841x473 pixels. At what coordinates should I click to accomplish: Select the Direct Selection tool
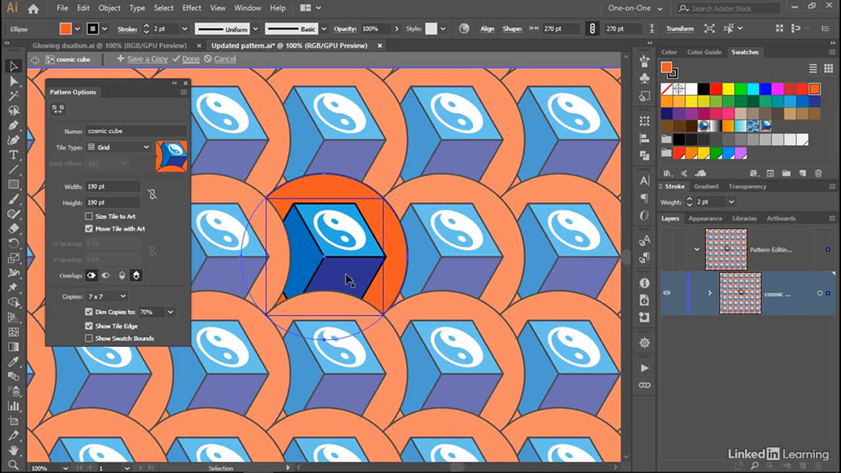coord(13,81)
